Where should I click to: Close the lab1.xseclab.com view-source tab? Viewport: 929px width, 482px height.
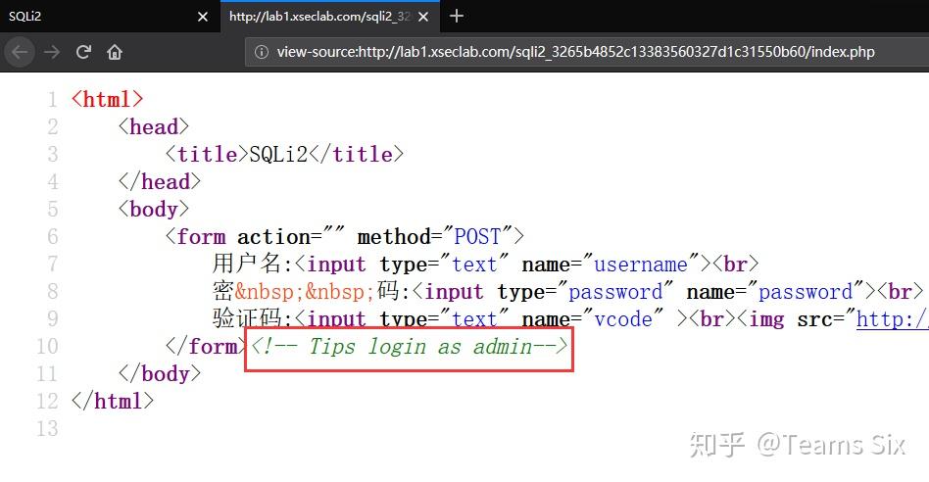pos(423,17)
